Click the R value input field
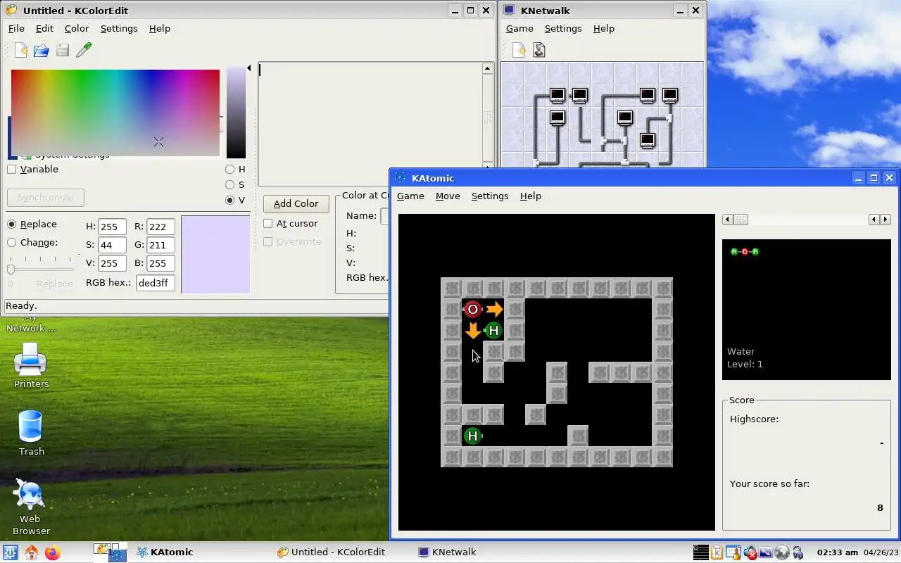 click(160, 227)
